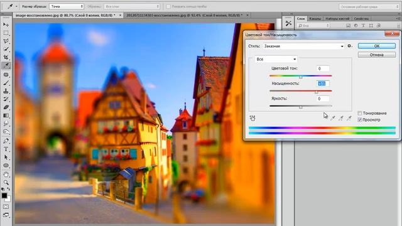Select the Pen tool
This screenshot has height=226, width=402.
pos(6,141)
